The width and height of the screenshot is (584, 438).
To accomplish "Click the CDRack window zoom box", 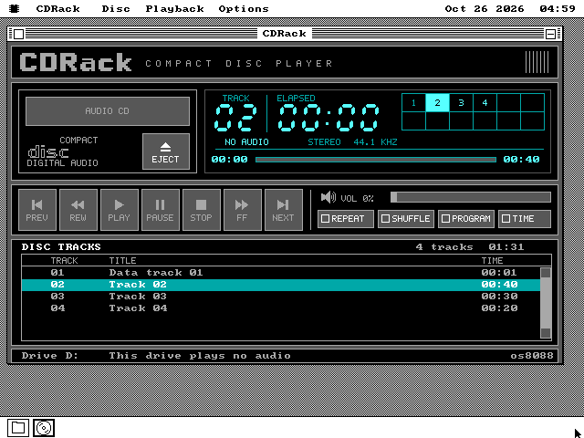I will [x=550, y=34].
